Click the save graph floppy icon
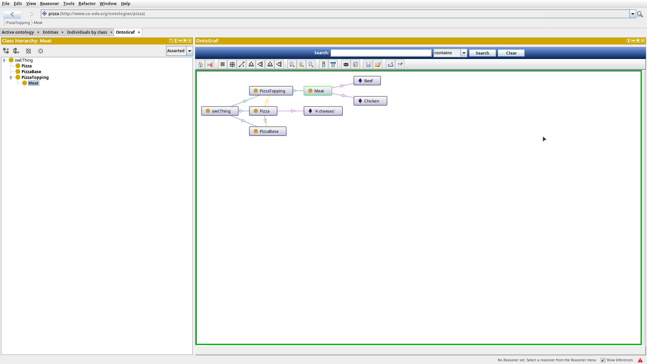This screenshot has width=647, height=364. click(368, 64)
